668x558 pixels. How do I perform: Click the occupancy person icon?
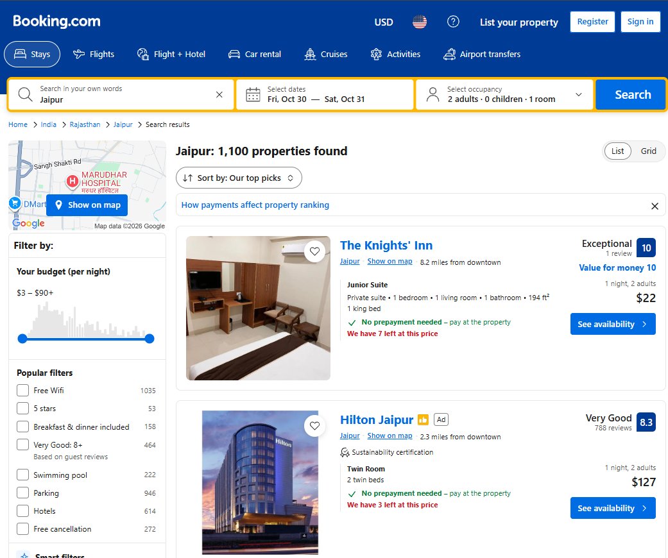coord(433,94)
